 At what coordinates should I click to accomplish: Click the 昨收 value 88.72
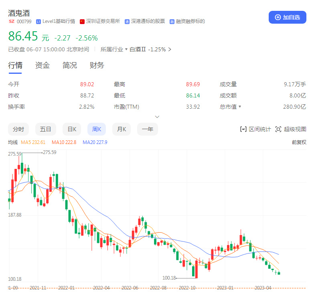pos(87,95)
